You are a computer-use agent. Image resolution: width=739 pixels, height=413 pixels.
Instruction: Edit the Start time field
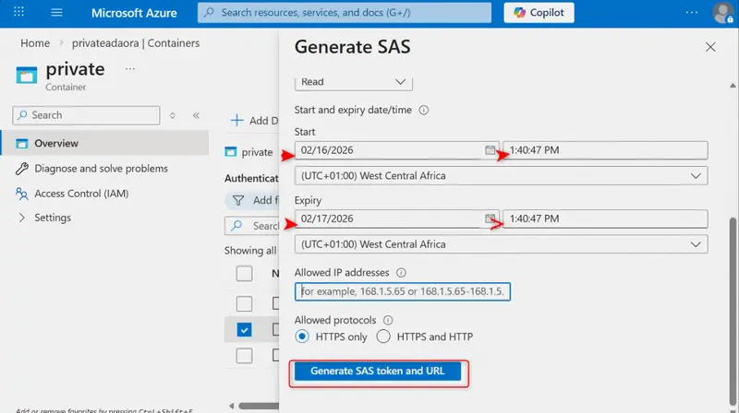(605, 150)
